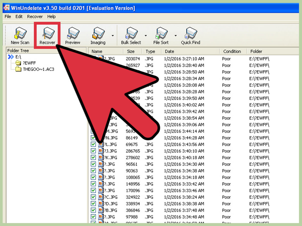Click the file icon of ?B.JPG
This screenshot has height=226, width=302.
[x=101, y=210]
